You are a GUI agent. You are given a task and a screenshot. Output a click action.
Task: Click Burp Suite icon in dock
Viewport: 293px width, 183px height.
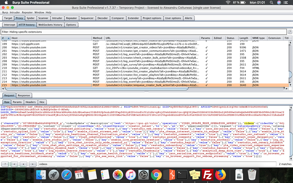point(169,175)
